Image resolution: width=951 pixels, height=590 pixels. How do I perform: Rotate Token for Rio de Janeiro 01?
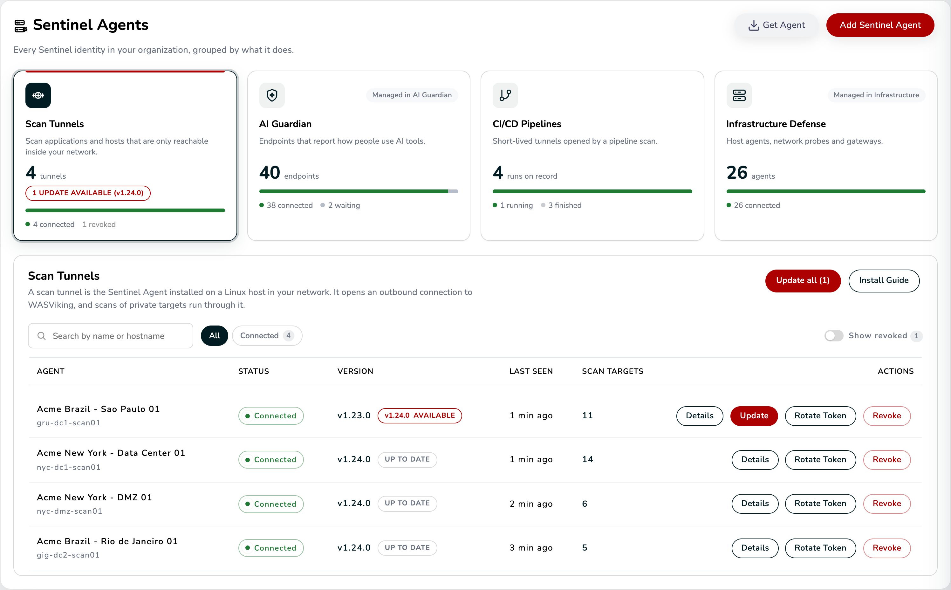tap(820, 548)
